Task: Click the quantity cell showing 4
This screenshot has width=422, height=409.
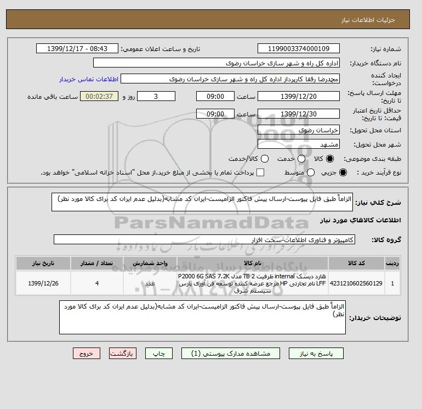Action: (97, 283)
